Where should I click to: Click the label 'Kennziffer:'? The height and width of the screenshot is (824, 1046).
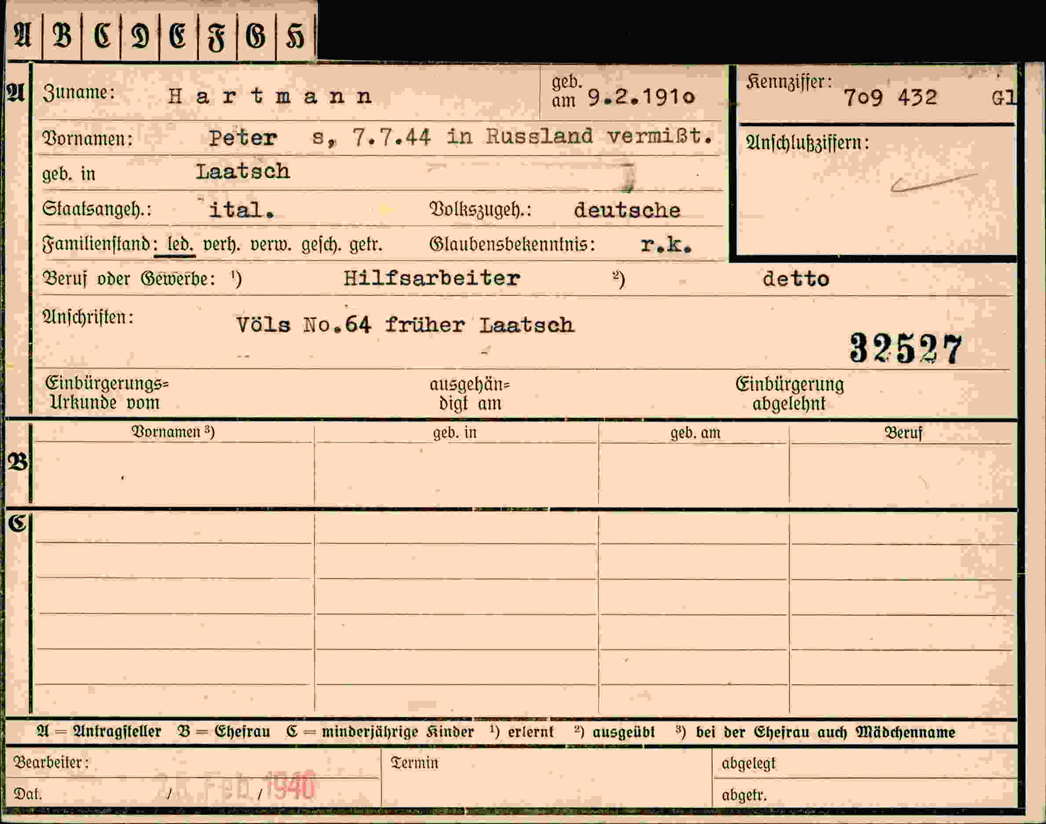click(x=789, y=82)
